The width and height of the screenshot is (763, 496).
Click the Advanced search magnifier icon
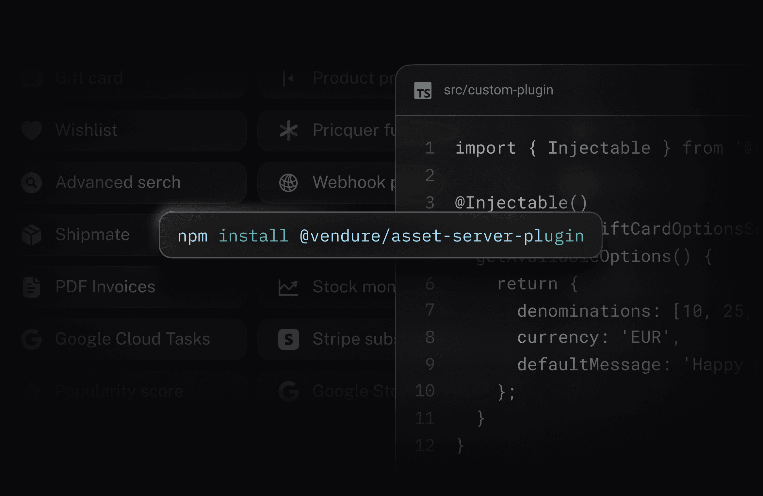pos(31,182)
